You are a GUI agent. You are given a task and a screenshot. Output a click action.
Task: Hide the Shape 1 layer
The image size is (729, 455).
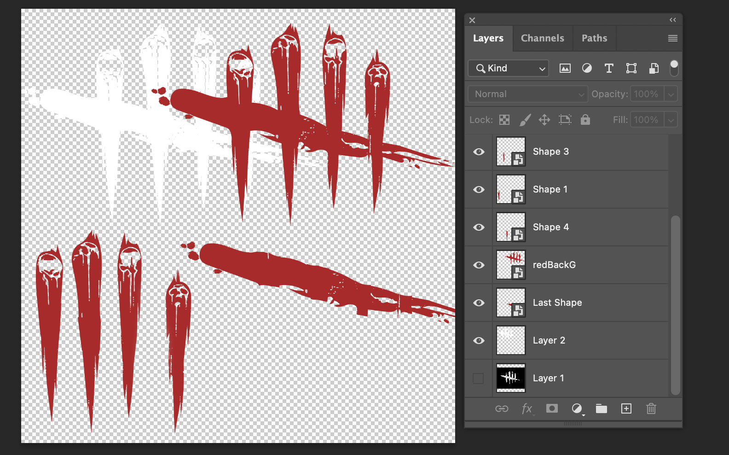(479, 189)
